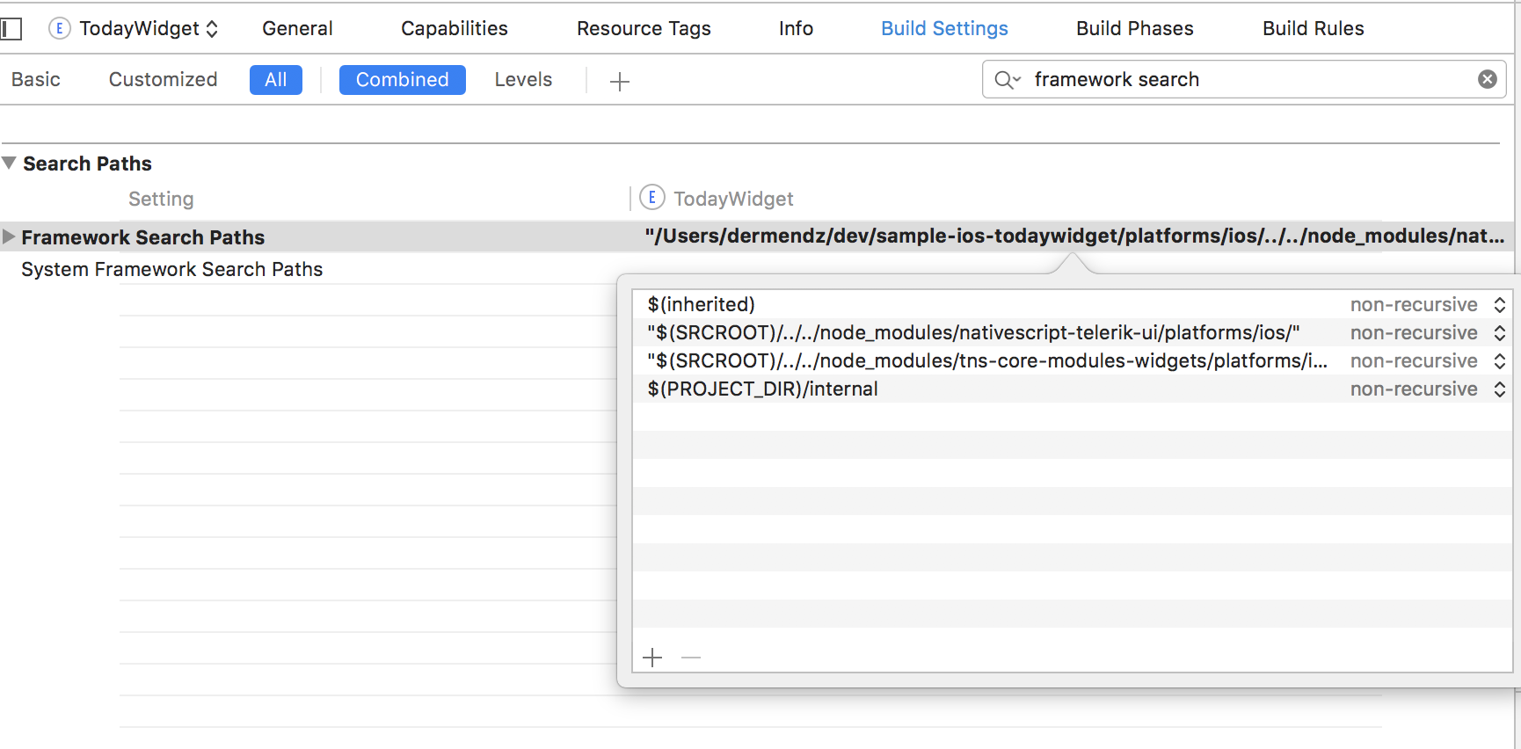Toggle the project navigator sidebar icon

click(x=11, y=29)
